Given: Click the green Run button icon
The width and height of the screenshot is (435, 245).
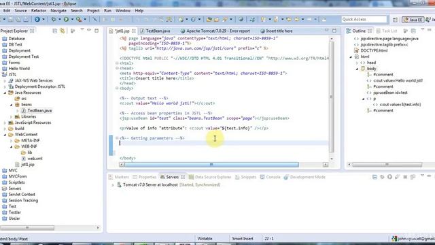Looking at the screenshot, I should [x=67, y=20].
